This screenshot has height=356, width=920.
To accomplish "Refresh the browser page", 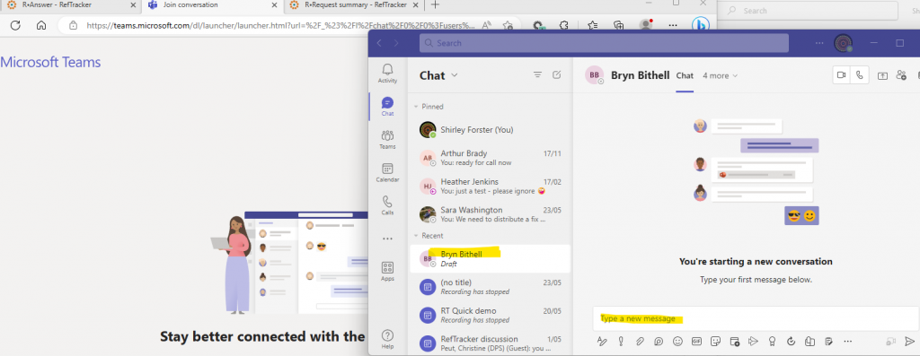I will pos(16,25).
